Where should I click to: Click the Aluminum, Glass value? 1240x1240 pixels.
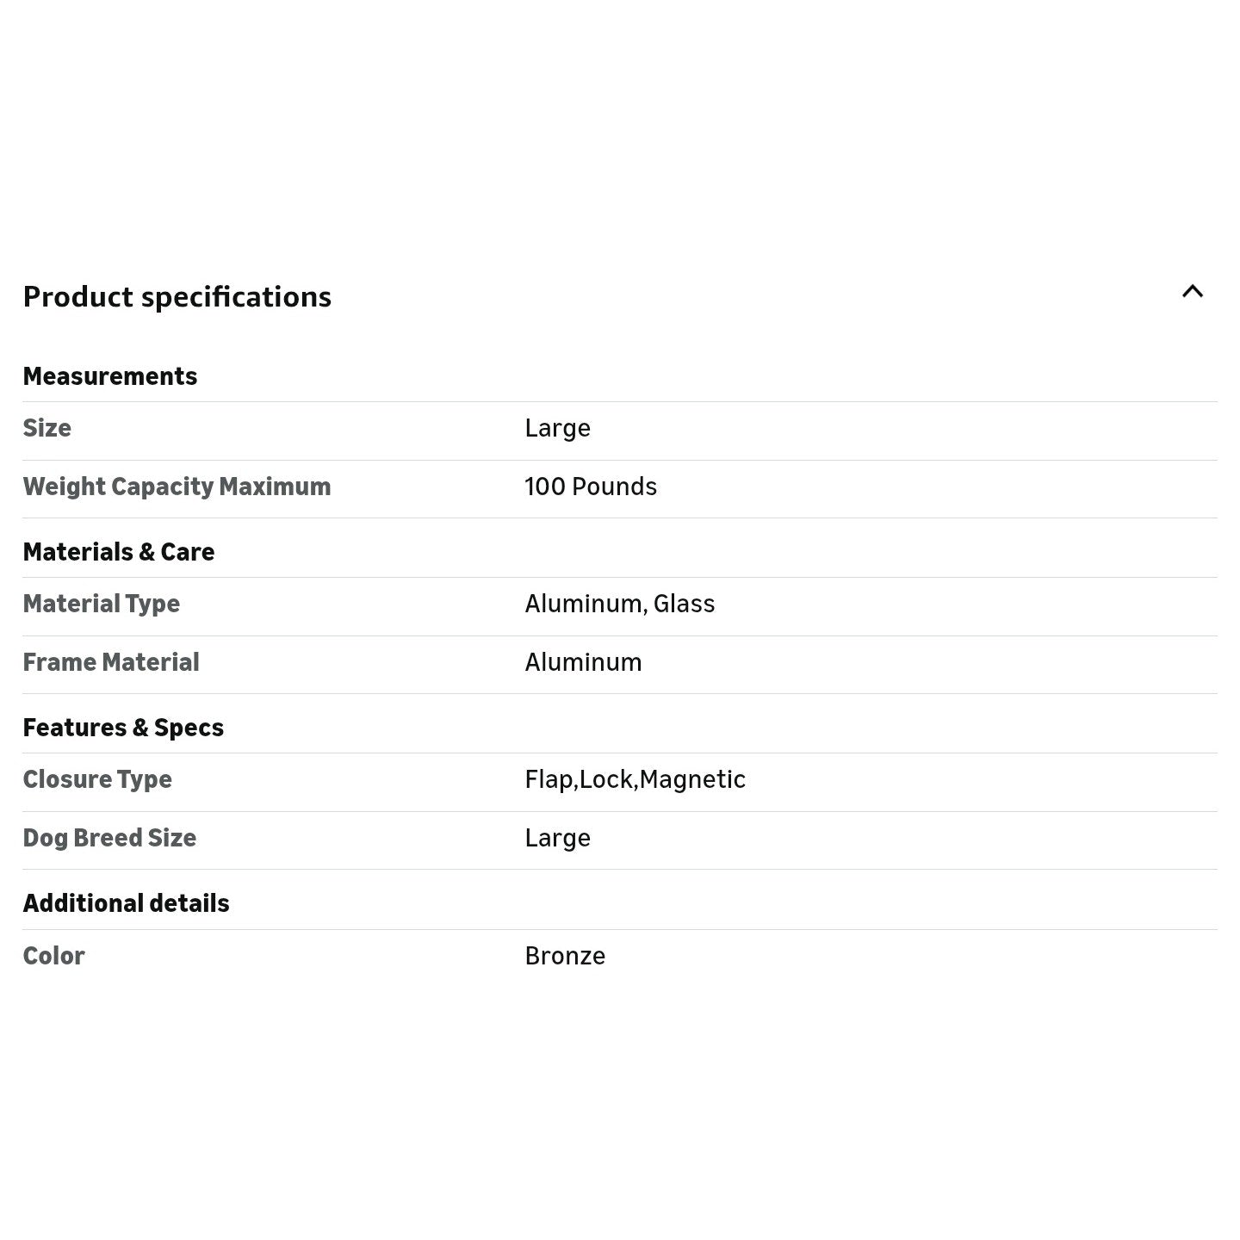tap(619, 604)
